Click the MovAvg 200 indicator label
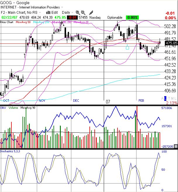Image resolution: width=178 pixels, height=192 pixels. tap(41, 22)
